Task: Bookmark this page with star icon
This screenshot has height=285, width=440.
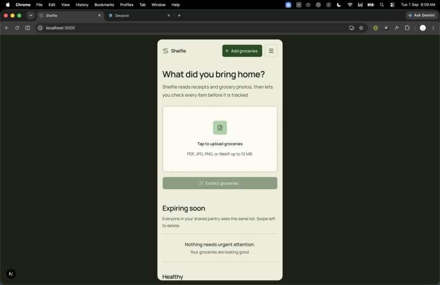Action: point(361,28)
